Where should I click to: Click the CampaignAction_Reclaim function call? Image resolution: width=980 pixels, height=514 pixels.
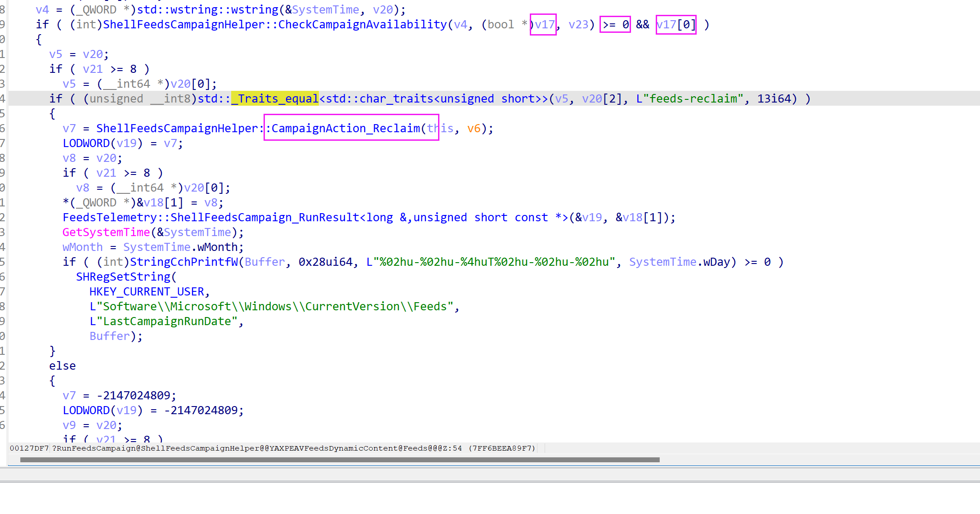[x=345, y=128]
